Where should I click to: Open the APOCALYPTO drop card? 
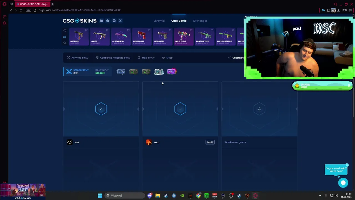tap(121, 37)
